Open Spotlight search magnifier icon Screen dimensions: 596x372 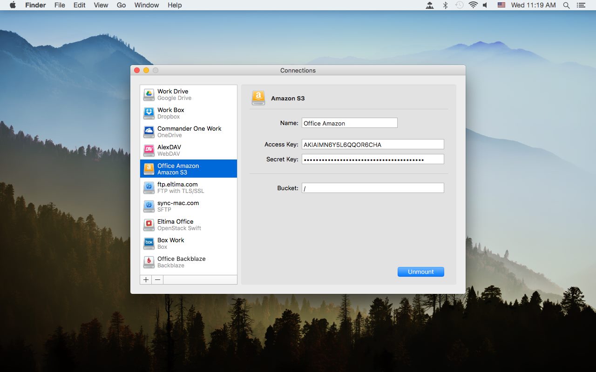tap(566, 5)
